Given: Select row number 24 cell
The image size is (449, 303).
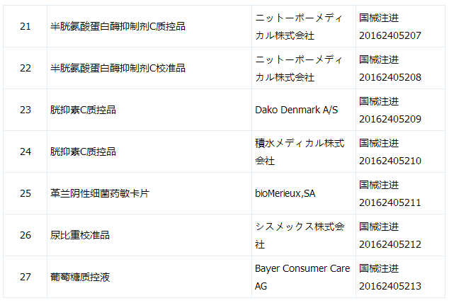Looking at the screenshot, I should pyautogui.click(x=25, y=151).
